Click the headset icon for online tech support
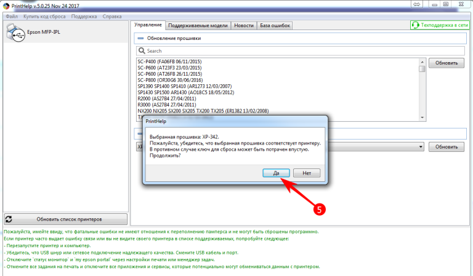Viewport: 473px width, 276px height. [x=416, y=25]
